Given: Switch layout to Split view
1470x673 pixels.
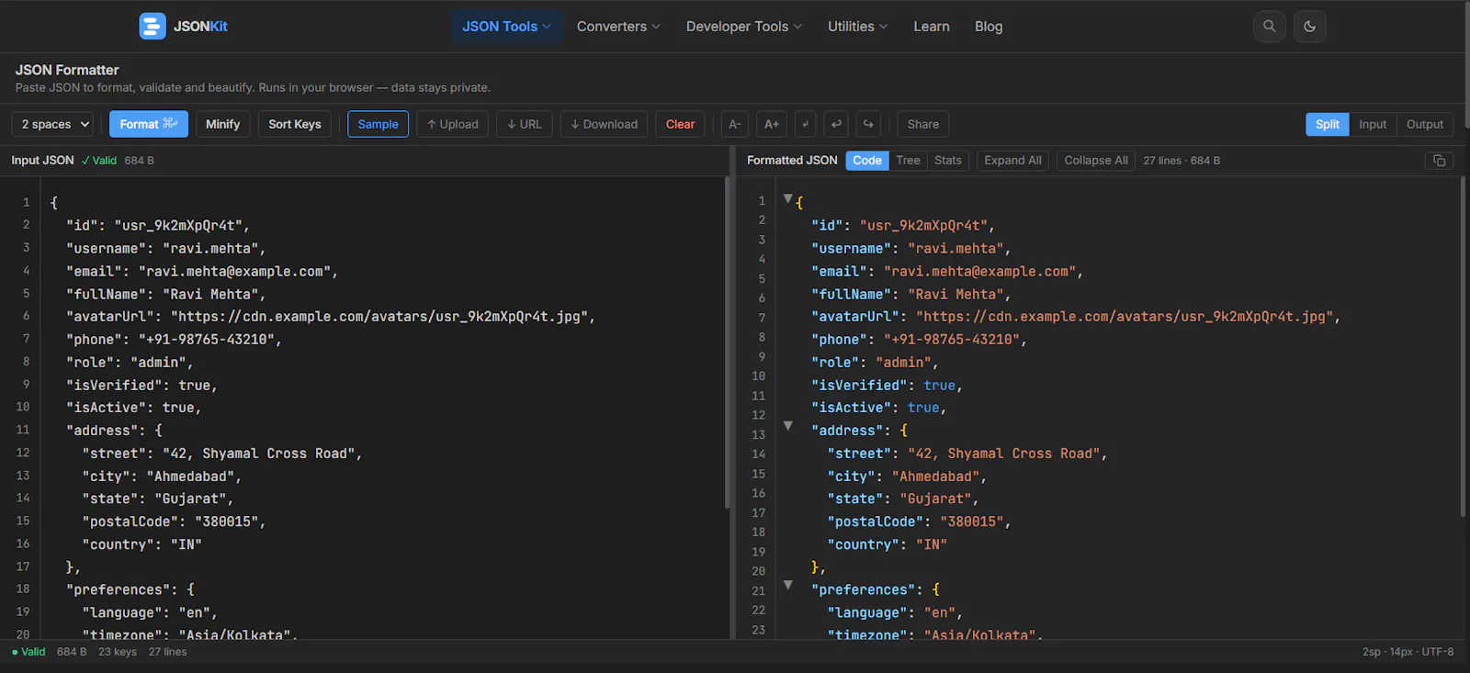Looking at the screenshot, I should point(1327,124).
